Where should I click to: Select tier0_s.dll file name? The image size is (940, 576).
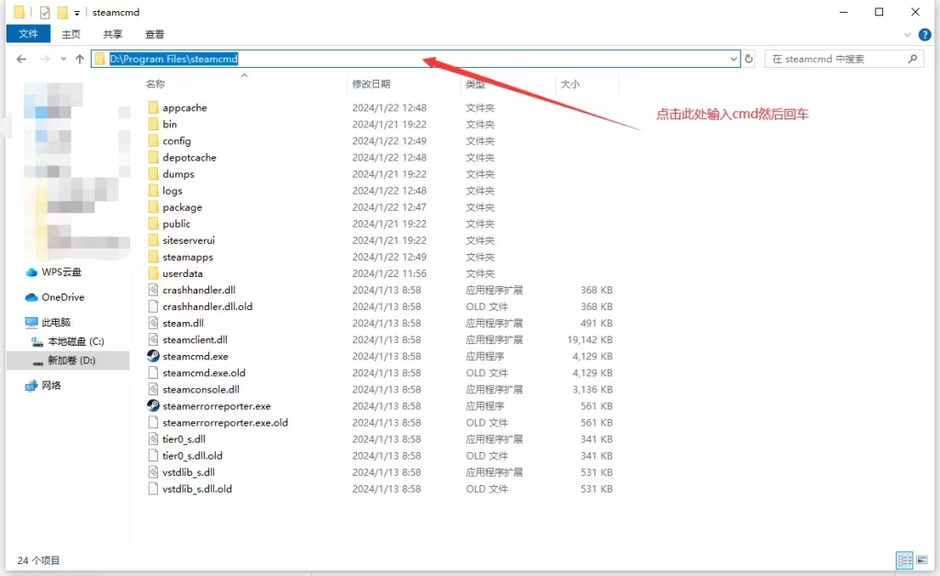184,439
